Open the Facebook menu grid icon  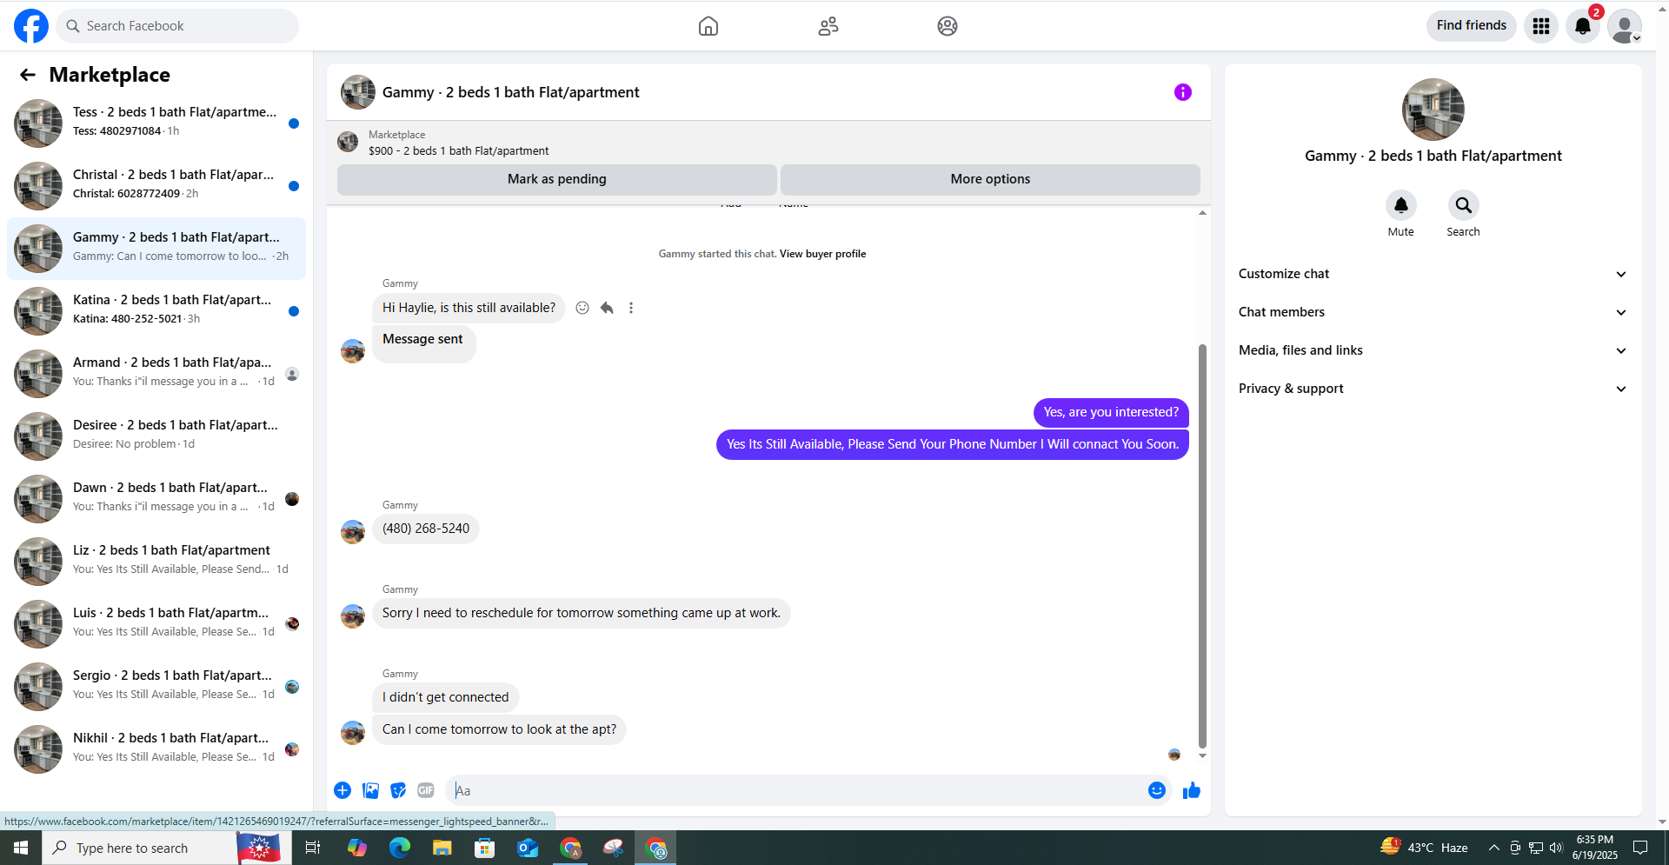pyautogui.click(x=1541, y=26)
